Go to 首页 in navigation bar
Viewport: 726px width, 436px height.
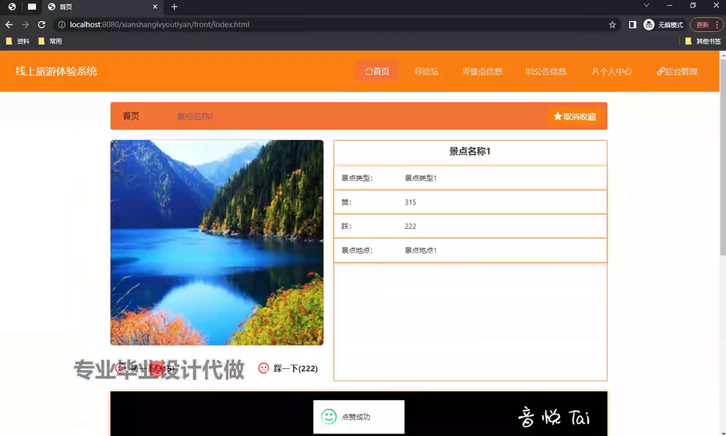pos(377,71)
